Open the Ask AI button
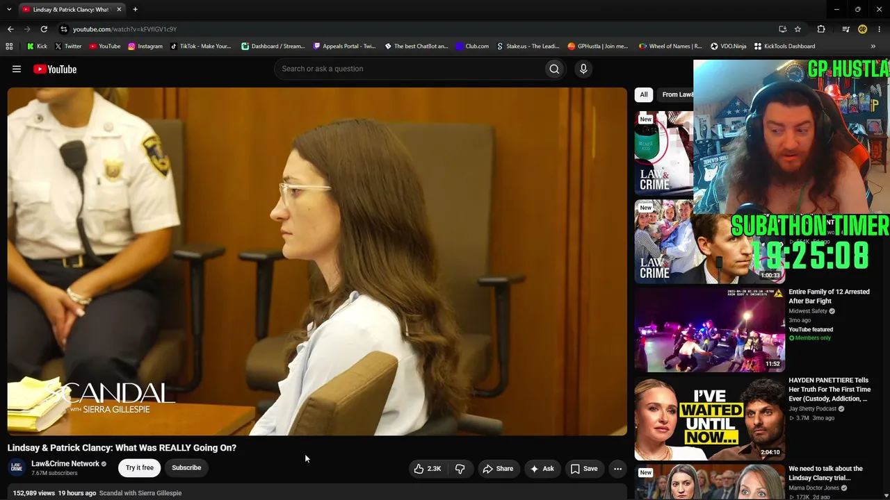Viewport: 890px width, 500px height. pyautogui.click(x=542, y=469)
